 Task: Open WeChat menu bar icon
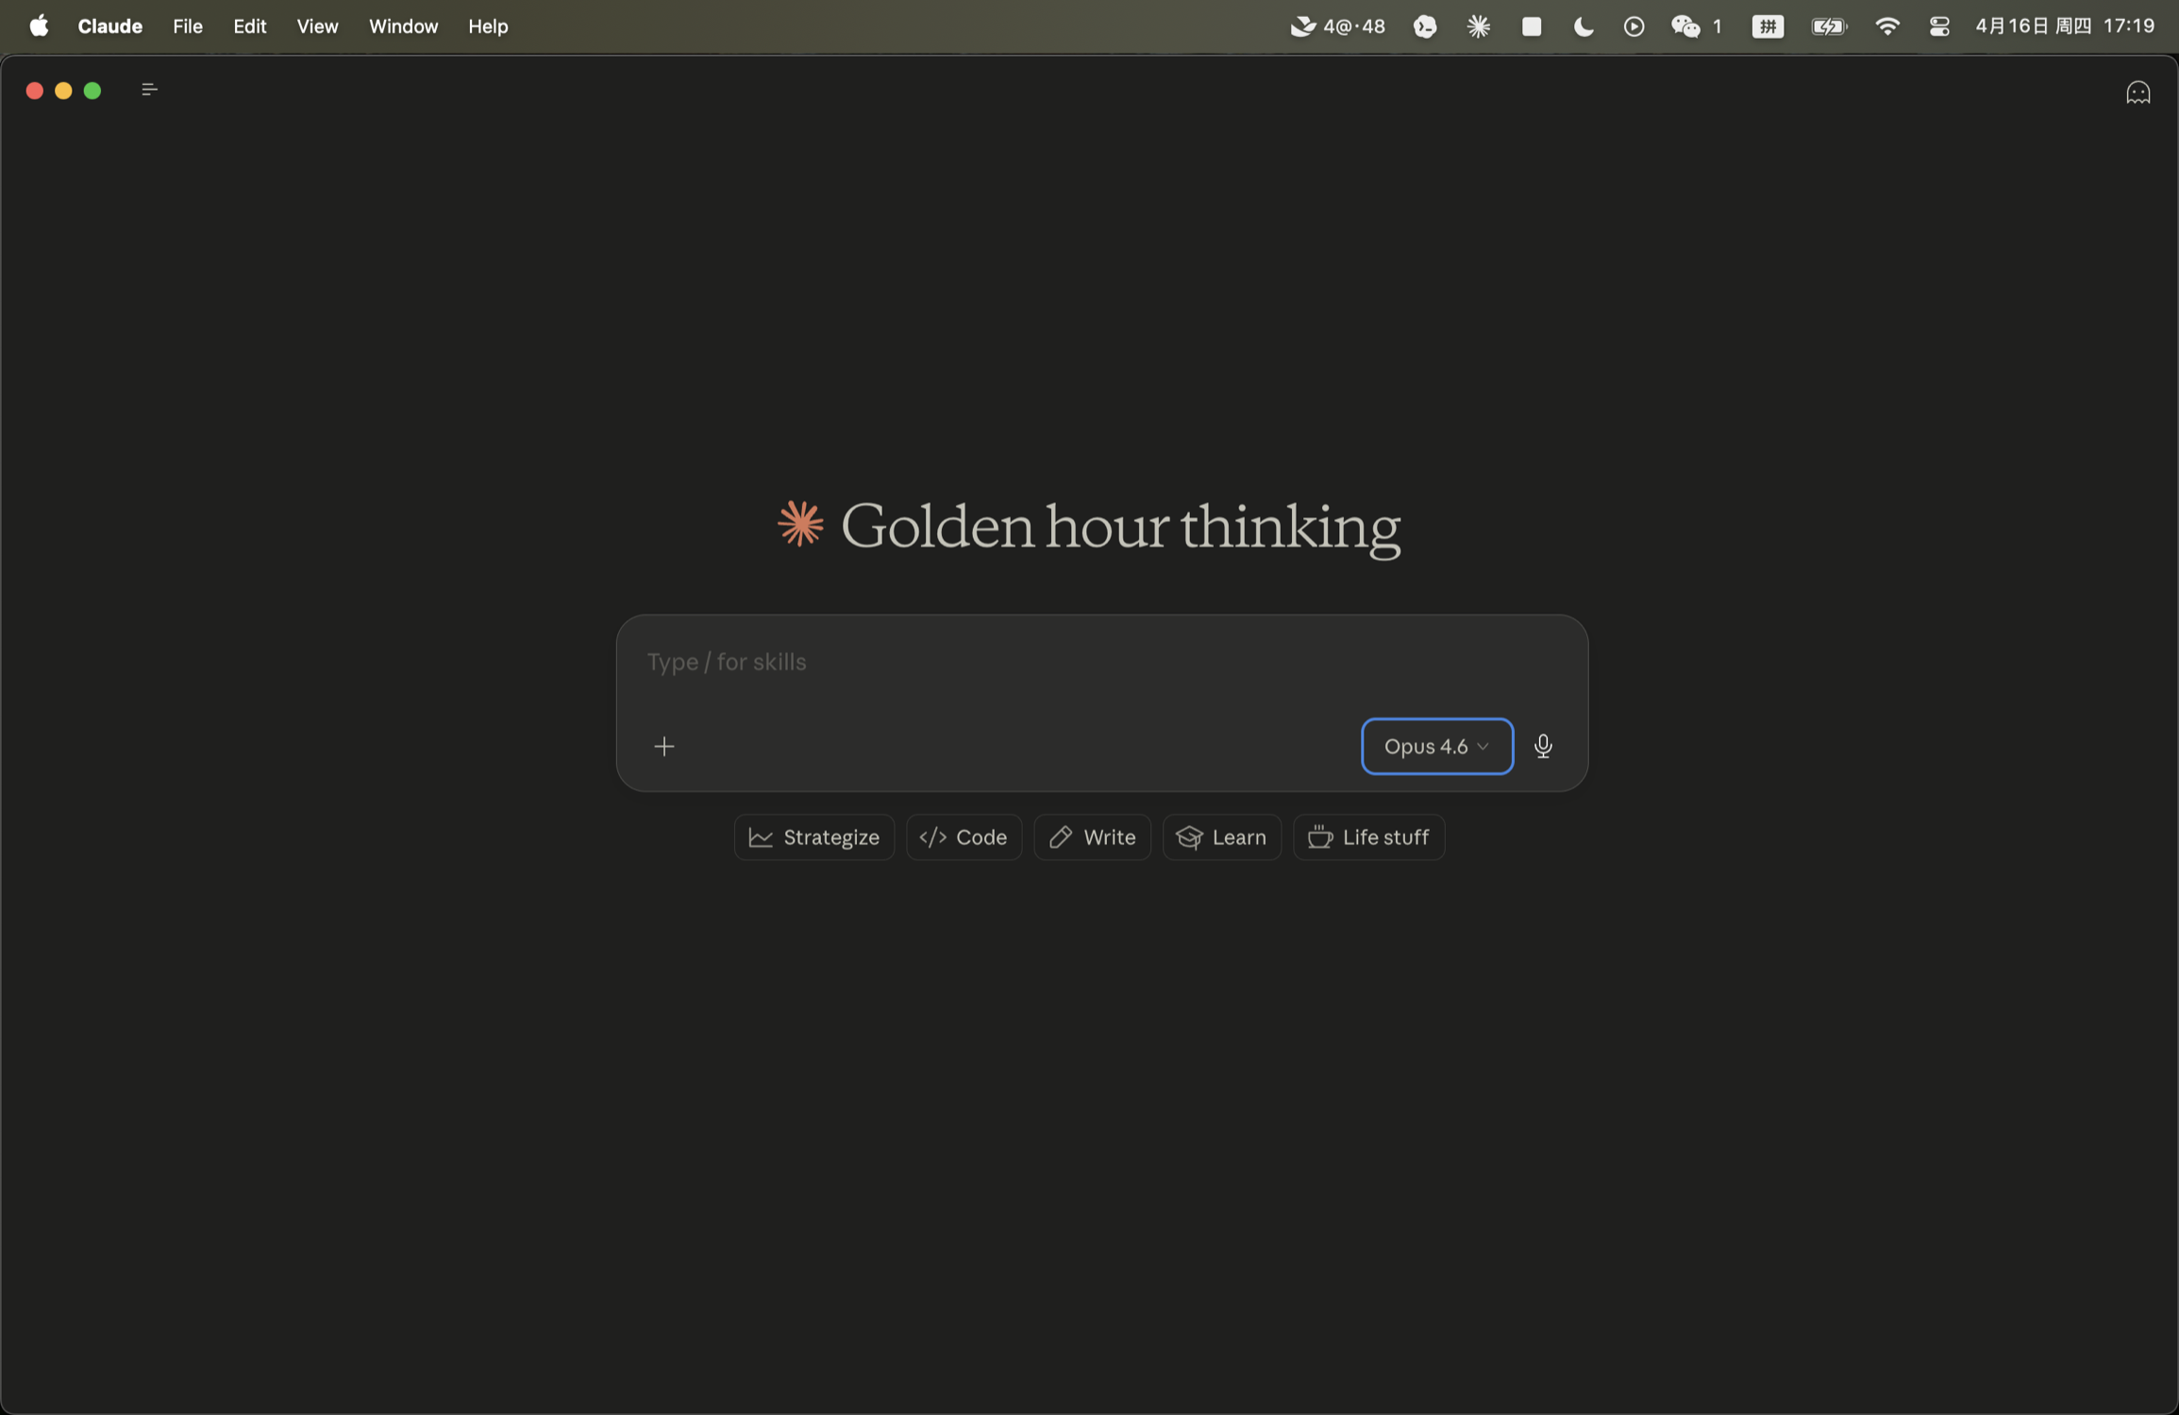point(1685,26)
